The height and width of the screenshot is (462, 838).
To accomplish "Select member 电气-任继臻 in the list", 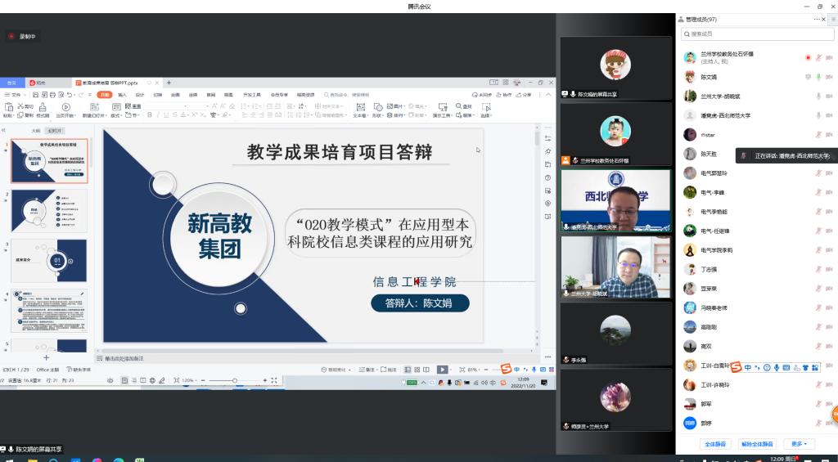I will click(x=714, y=231).
